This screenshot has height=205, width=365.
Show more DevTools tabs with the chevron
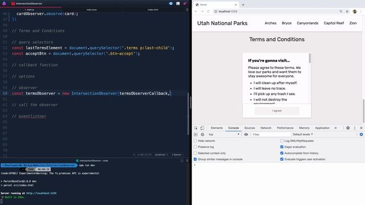(x=335, y=128)
